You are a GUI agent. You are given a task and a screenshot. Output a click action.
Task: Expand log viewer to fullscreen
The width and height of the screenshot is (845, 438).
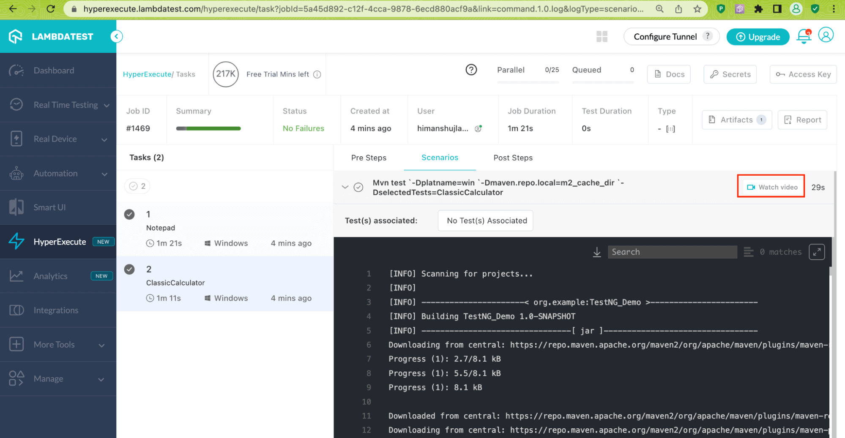tap(816, 252)
